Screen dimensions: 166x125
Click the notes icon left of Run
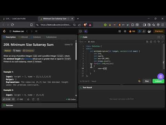tap(139, 81)
